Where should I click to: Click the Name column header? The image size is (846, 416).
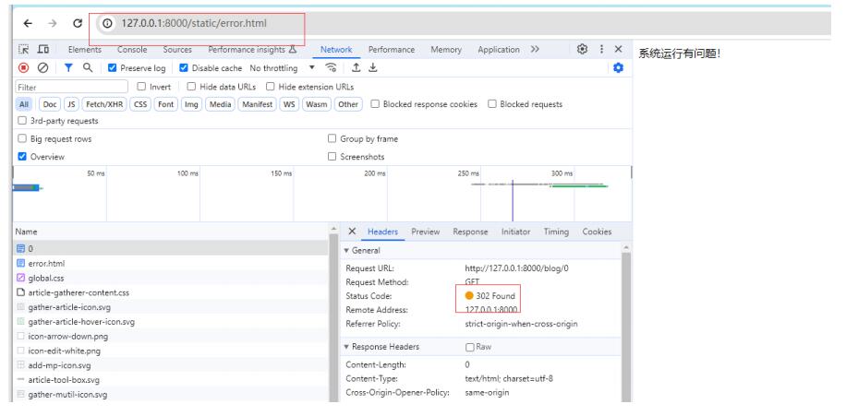(171, 232)
